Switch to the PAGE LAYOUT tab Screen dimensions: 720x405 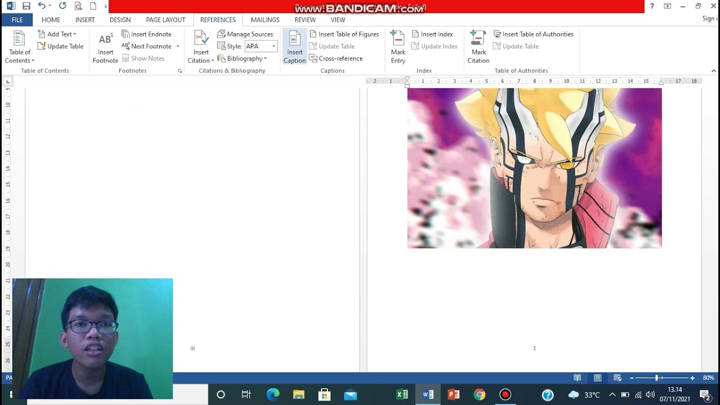point(165,20)
